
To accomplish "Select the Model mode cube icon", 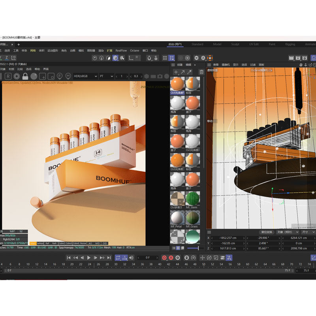I will point(115,58).
